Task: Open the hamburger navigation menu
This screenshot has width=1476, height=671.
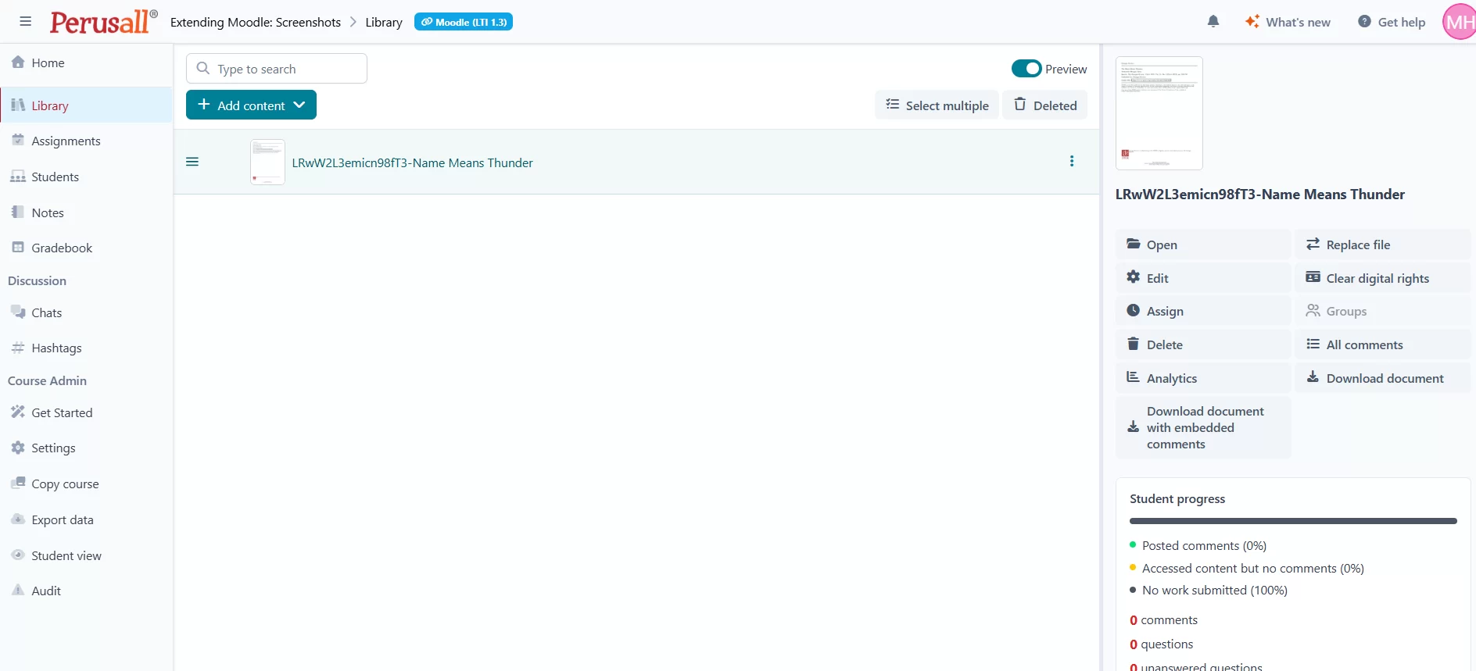Action: click(x=26, y=22)
